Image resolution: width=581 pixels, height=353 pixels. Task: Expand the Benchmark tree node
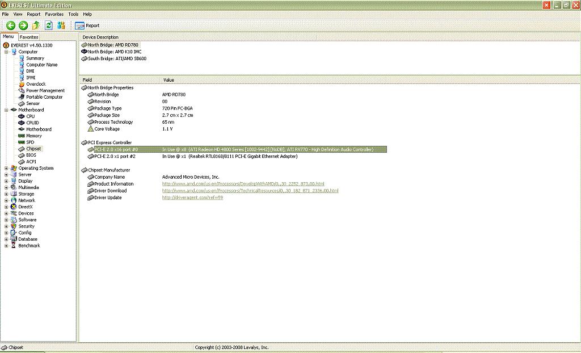[6, 246]
